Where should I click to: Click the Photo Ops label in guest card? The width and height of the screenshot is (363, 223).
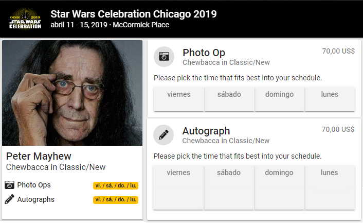coord(34,185)
